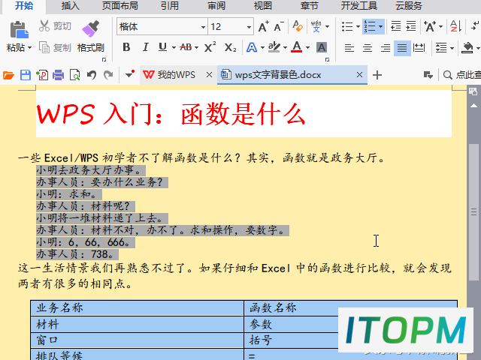Open the 开始 ribbon tab

(24, 5)
